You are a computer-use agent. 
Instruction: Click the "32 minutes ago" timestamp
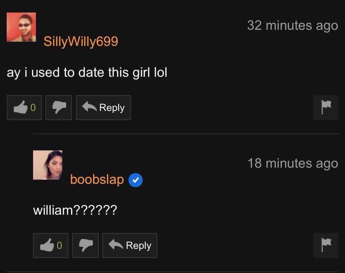pos(293,26)
